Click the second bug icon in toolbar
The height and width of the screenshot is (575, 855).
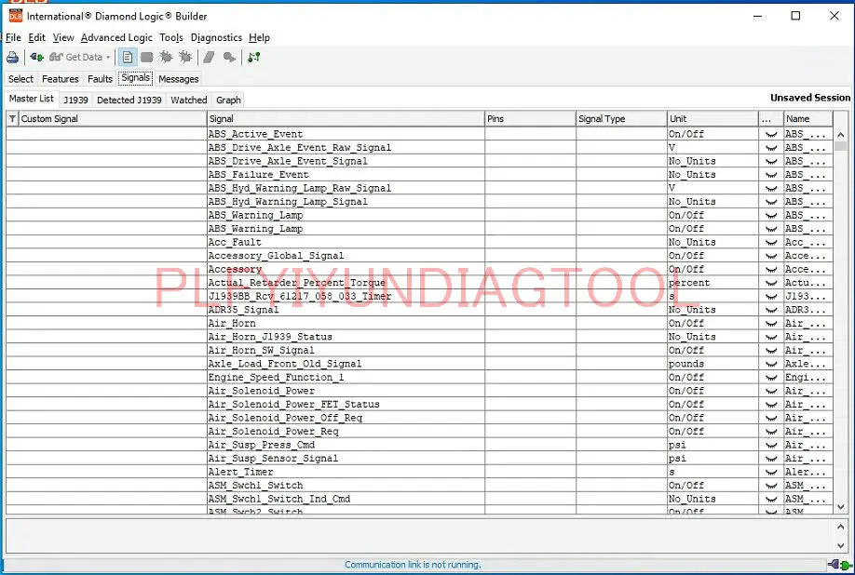click(x=185, y=57)
